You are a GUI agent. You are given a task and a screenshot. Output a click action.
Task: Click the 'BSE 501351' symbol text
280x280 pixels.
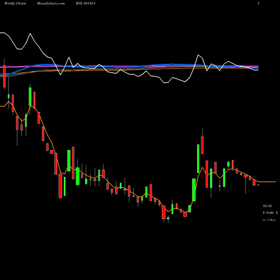click(x=86, y=3)
